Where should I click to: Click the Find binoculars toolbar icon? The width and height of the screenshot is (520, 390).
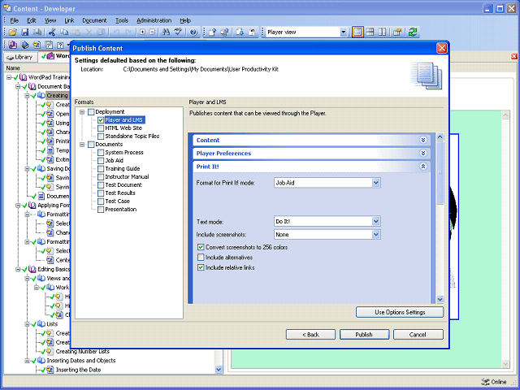pos(166,32)
